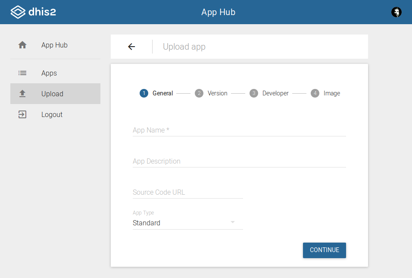Open the App Type Standard dropdown

pyautogui.click(x=187, y=223)
